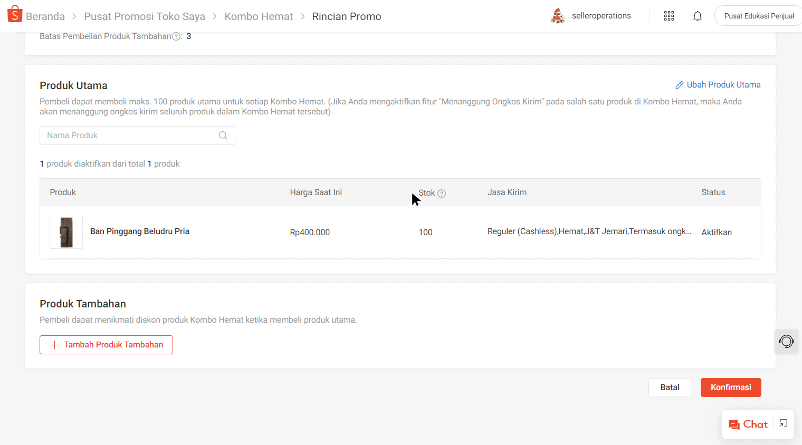The height and width of the screenshot is (445, 802).
Task: Click the Shopee logo icon
Action: click(15, 14)
